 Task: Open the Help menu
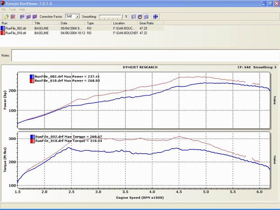[x=22, y=9]
